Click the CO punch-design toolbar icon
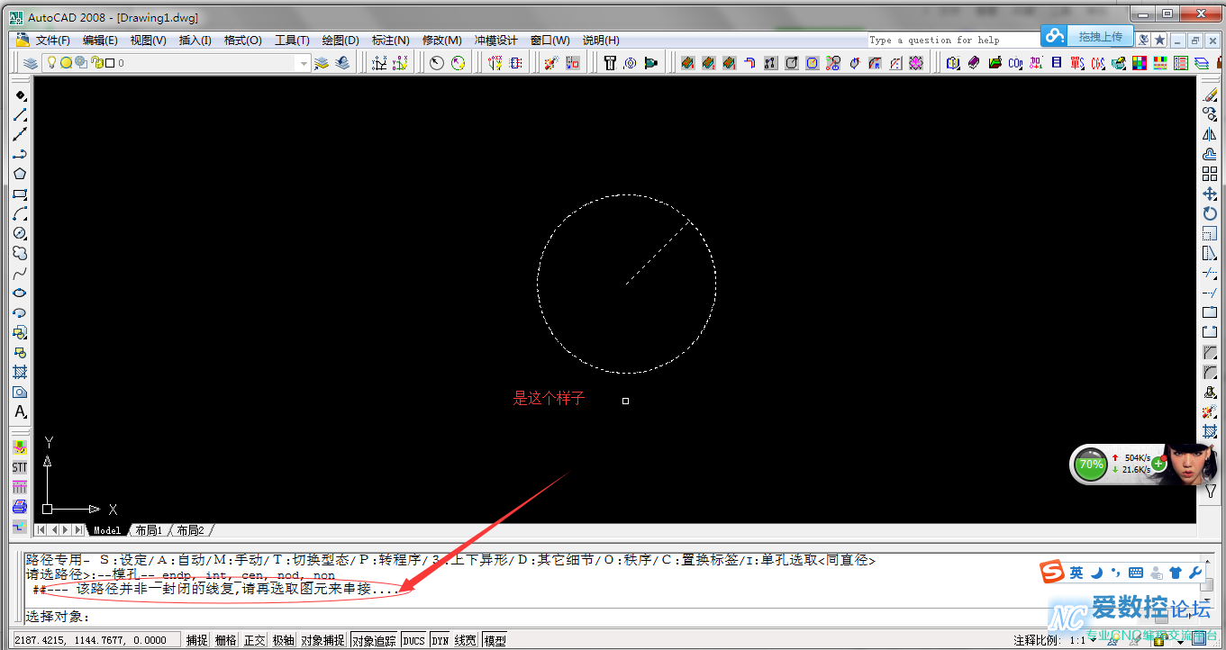 1015,63
